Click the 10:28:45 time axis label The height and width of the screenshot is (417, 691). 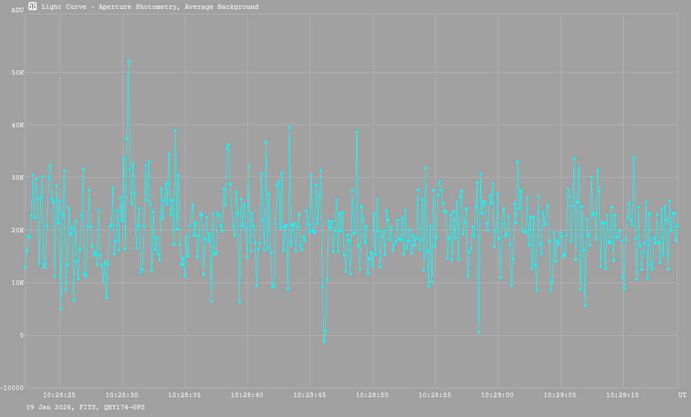[x=310, y=395]
